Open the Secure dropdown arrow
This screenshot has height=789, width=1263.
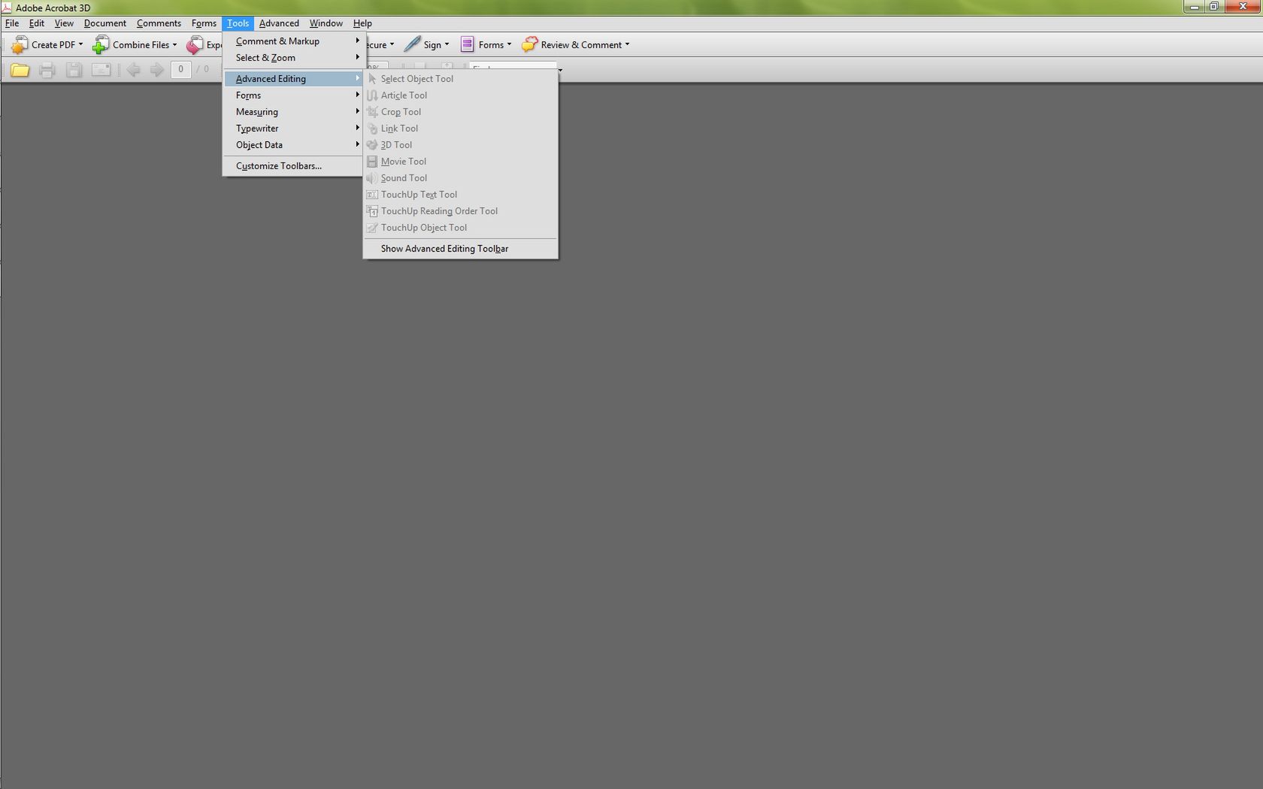(392, 44)
